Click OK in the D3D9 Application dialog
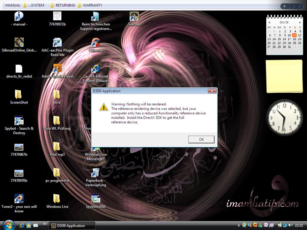 tap(201, 139)
